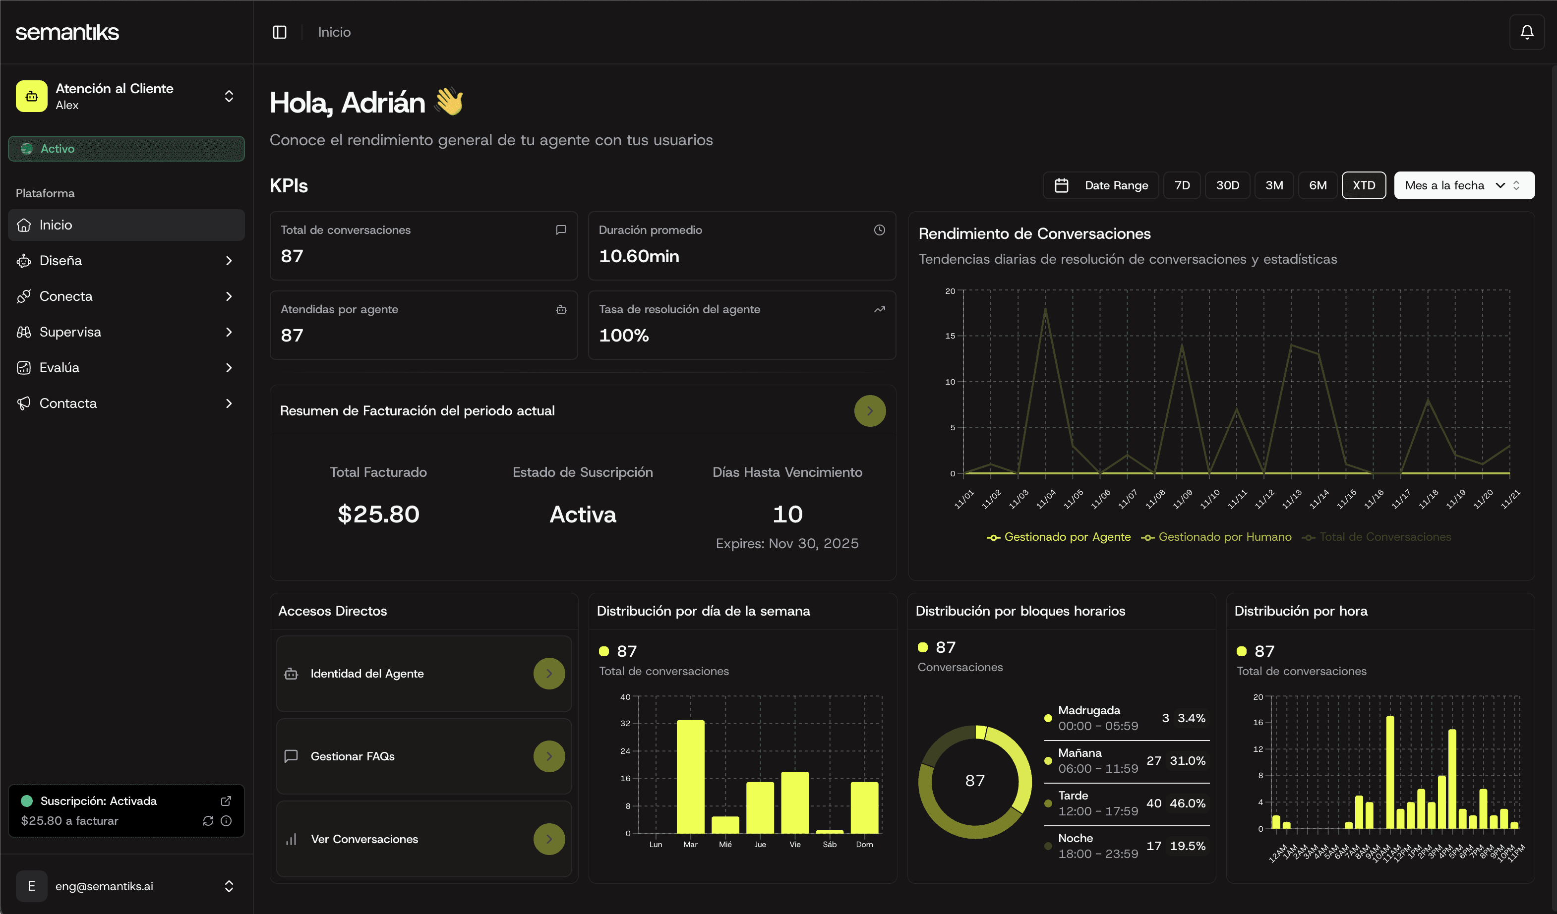Viewport: 1557px width, 914px height.
Task: Open the notifications bell
Action: click(1527, 32)
